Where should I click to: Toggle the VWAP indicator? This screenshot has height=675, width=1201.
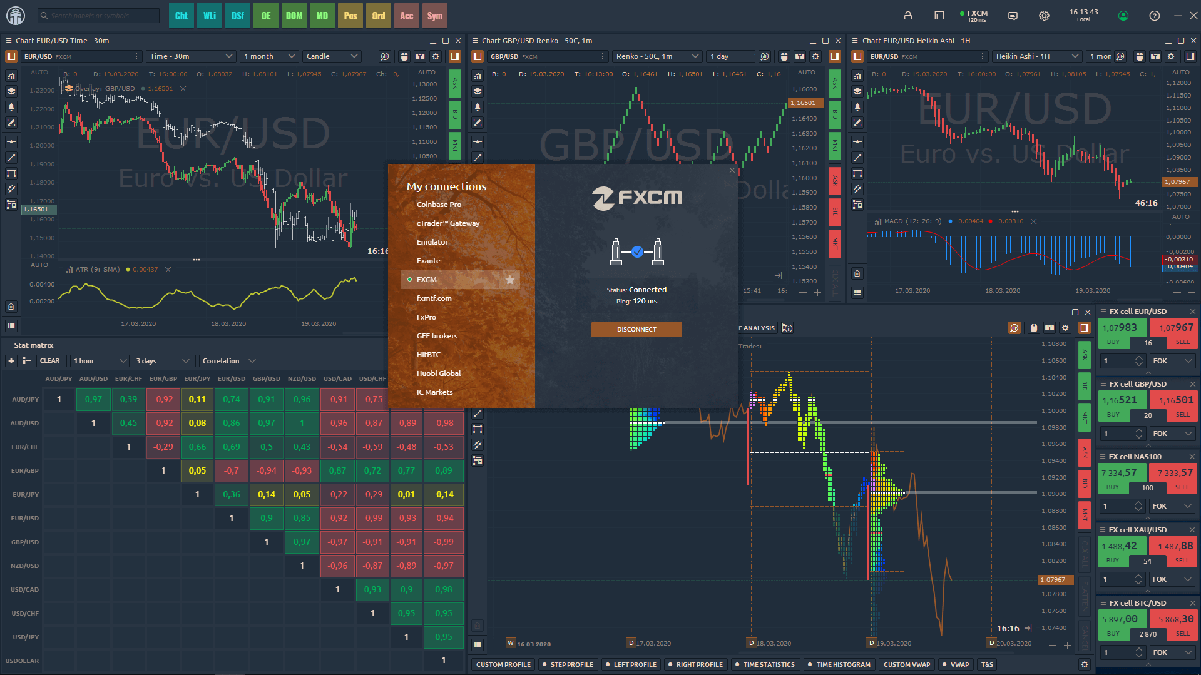click(x=956, y=664)
